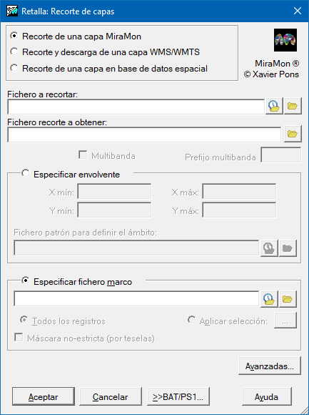This screenshot has height=415, width=309.
Task: Open Ayuda help
Action: [x=266, y=396]
